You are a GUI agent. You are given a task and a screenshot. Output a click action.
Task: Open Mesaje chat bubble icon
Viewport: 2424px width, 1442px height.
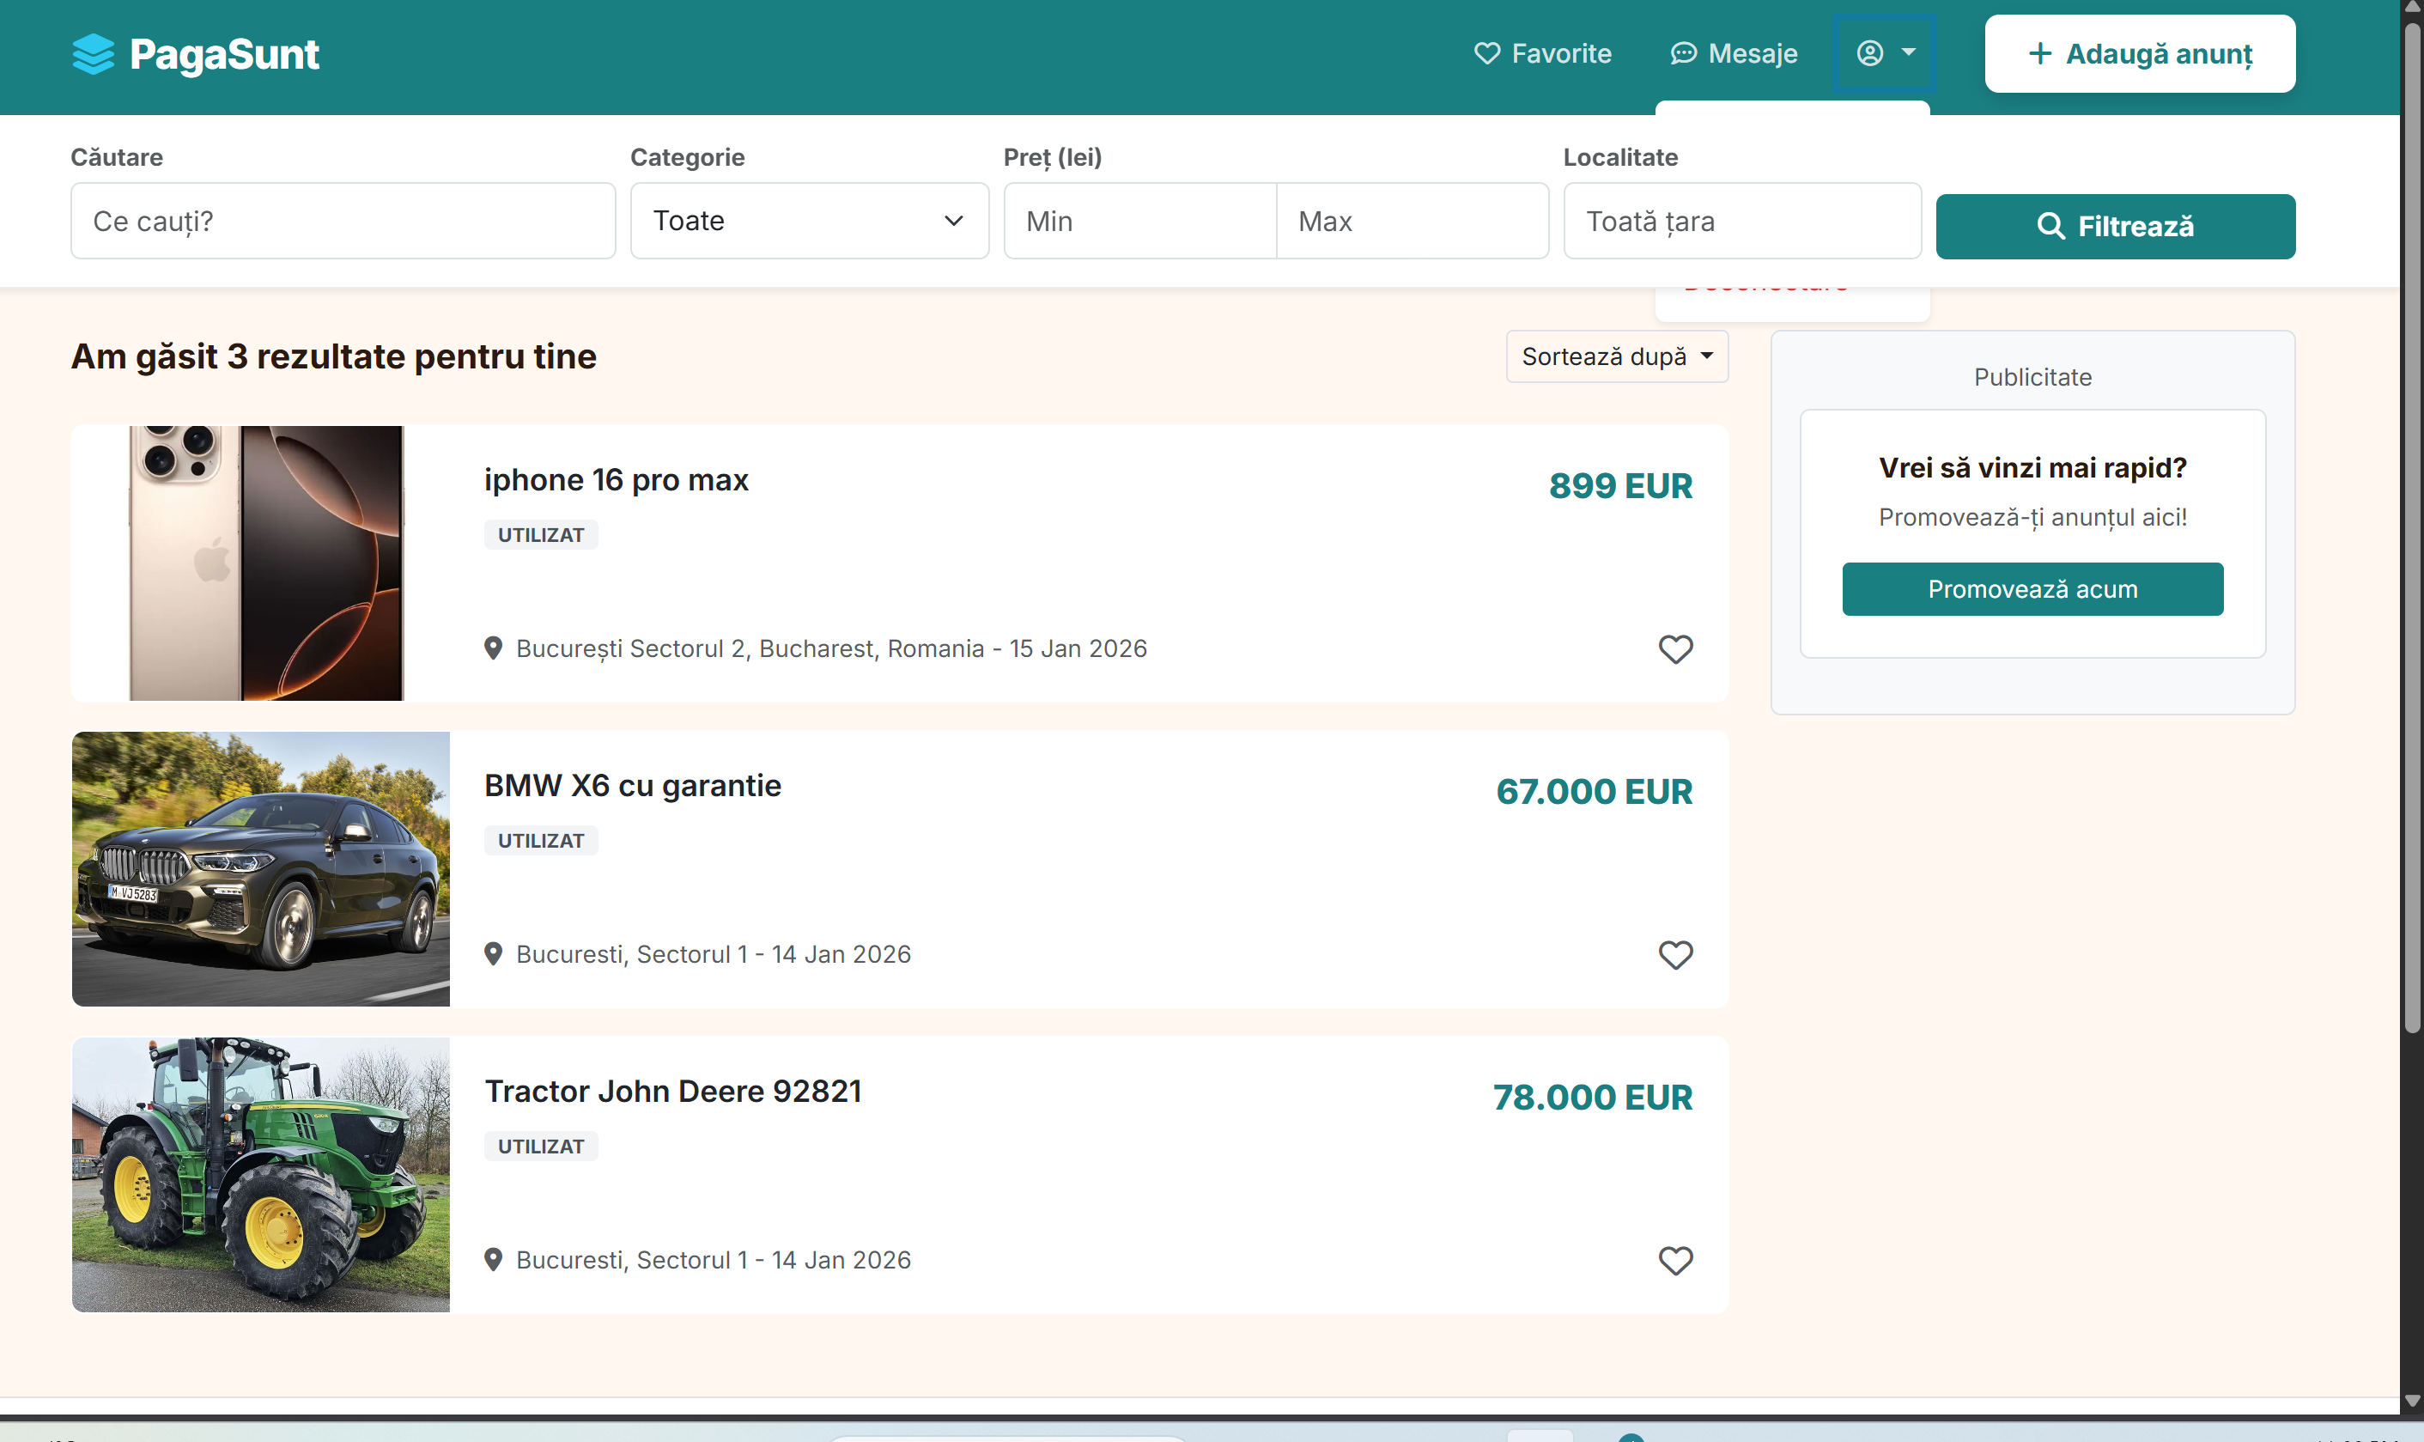pos(1683,53)
